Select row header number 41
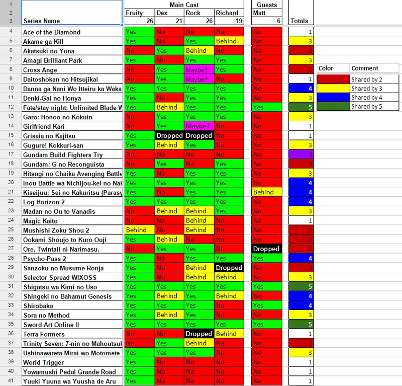The height and width of the screenshot is (386, 402). pos(11,380)
